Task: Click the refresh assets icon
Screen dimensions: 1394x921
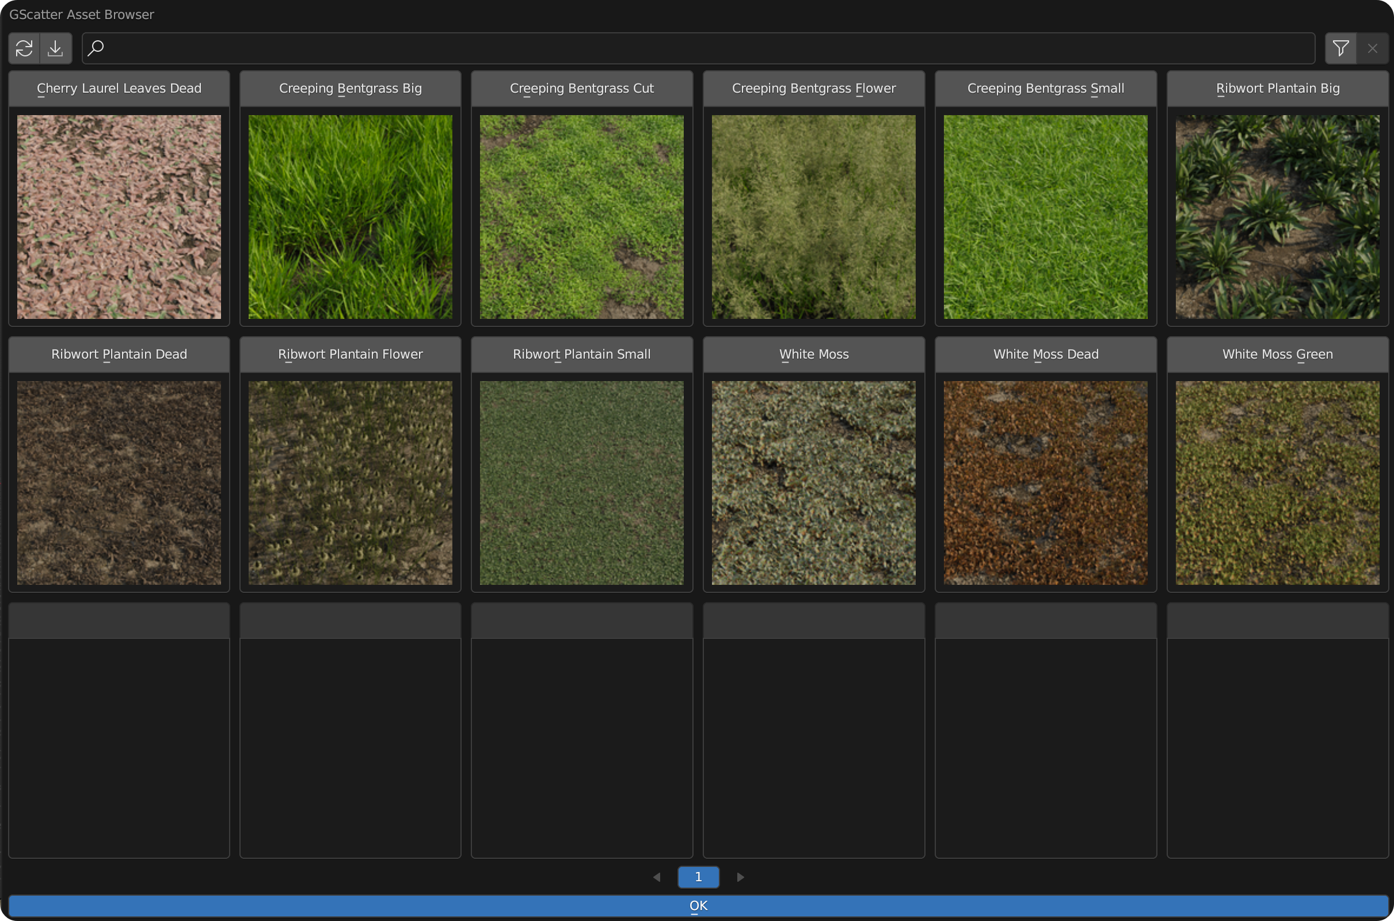Action: coord(24,48)
